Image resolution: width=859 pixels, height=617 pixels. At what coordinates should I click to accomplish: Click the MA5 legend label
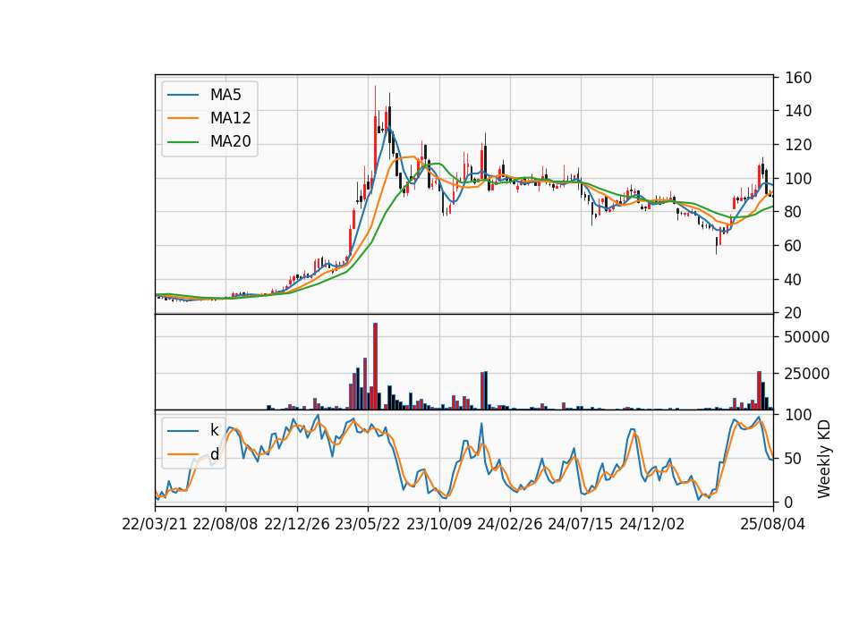point(225,95)
